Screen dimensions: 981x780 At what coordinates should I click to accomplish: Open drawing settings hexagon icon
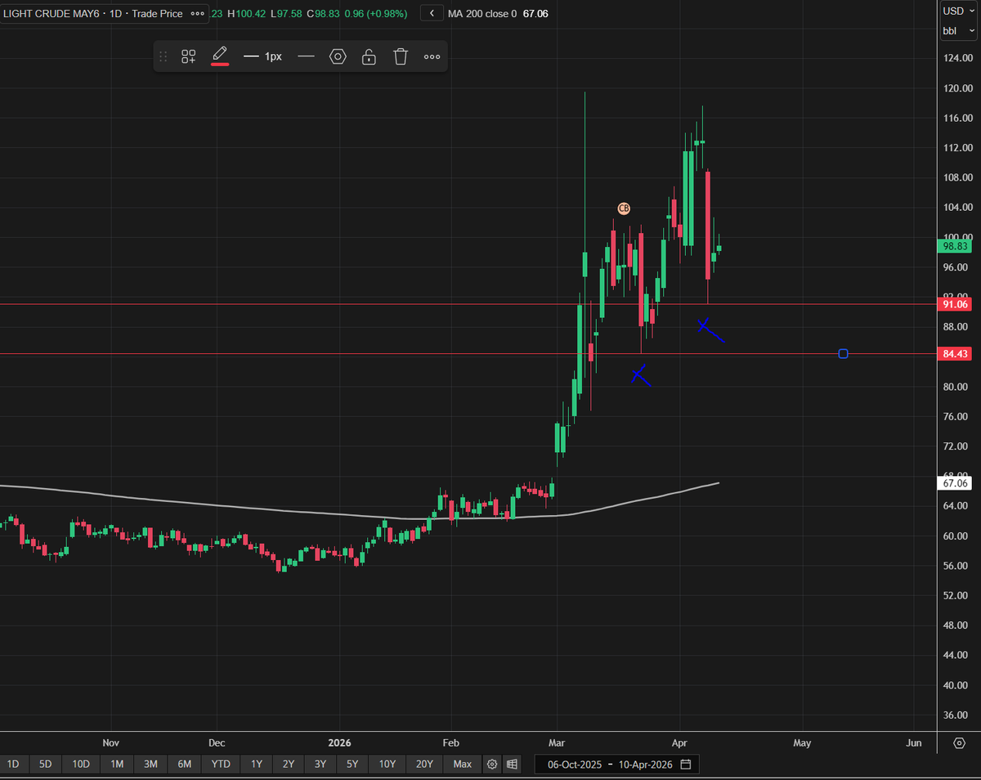338,56
